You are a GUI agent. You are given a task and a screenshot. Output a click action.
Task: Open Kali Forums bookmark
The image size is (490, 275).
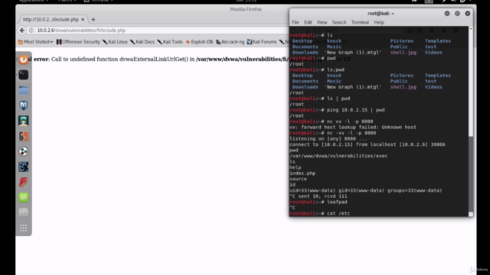[262, 42]
